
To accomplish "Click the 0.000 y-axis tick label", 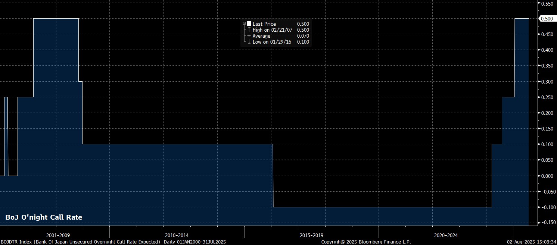I will coord(548,176).
